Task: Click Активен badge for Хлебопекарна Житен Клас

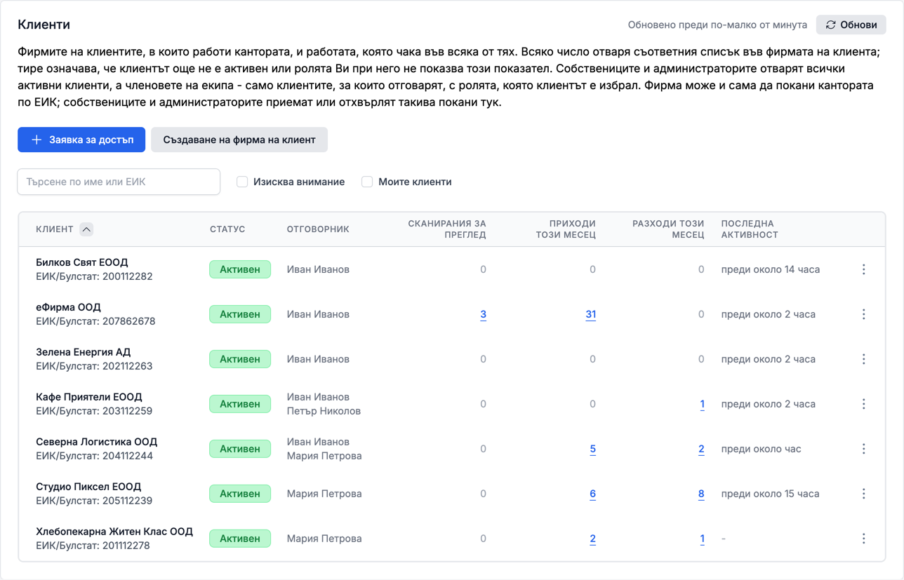Action: (240, 539)
